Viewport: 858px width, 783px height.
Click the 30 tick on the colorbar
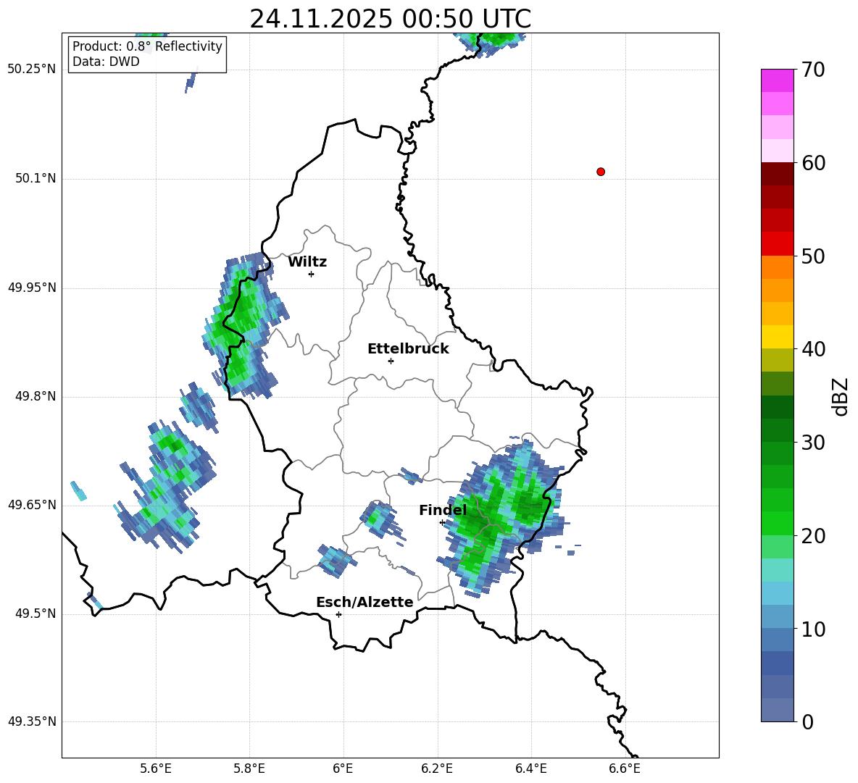(x=812, y=443)
